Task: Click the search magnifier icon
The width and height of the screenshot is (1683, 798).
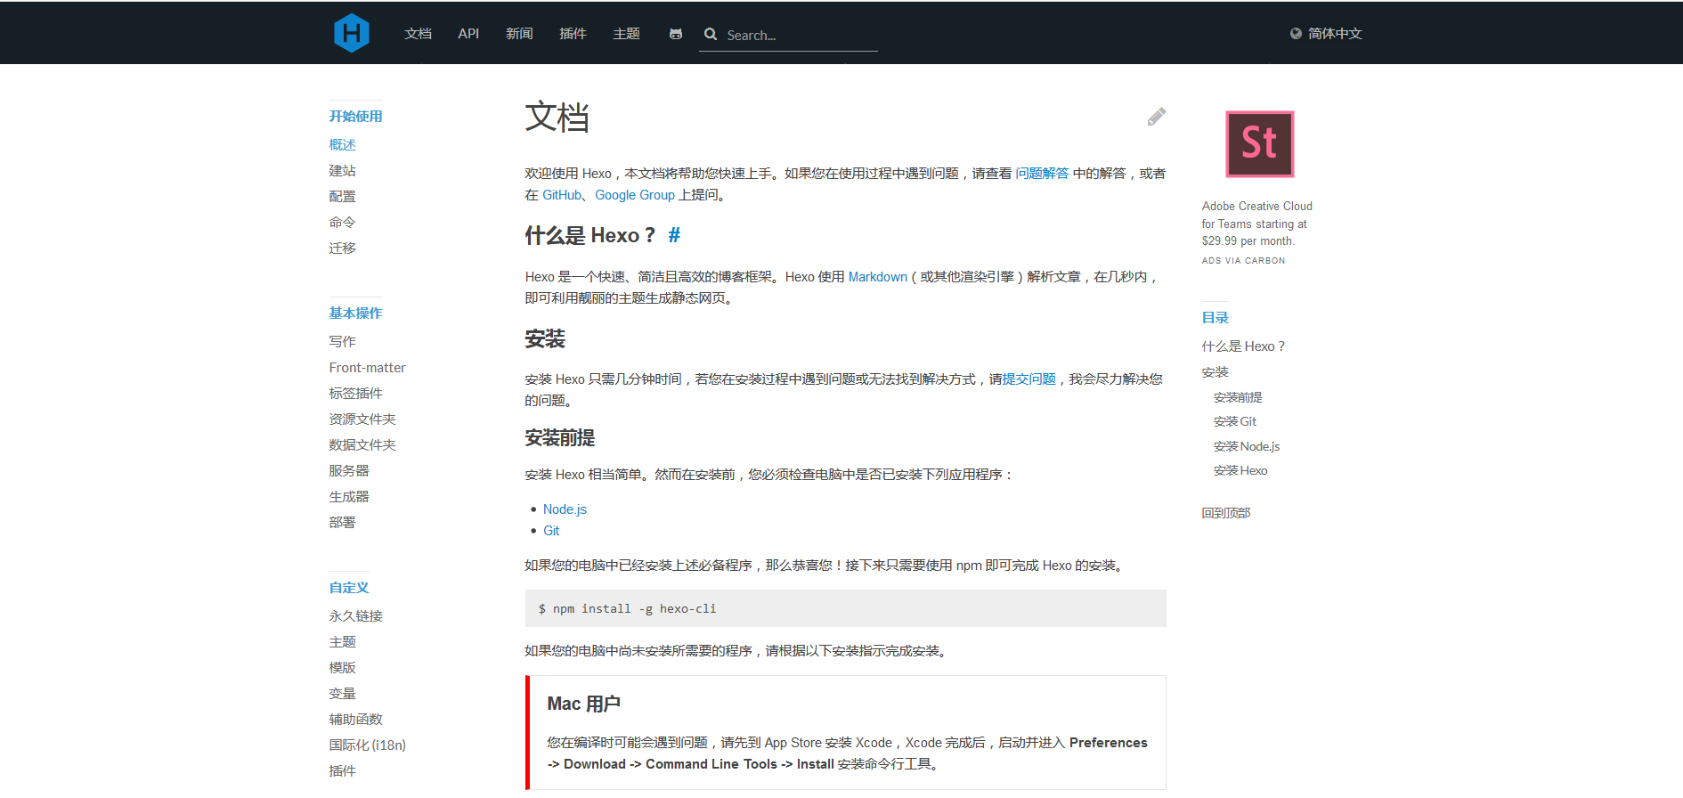Action: coord(711,34)
